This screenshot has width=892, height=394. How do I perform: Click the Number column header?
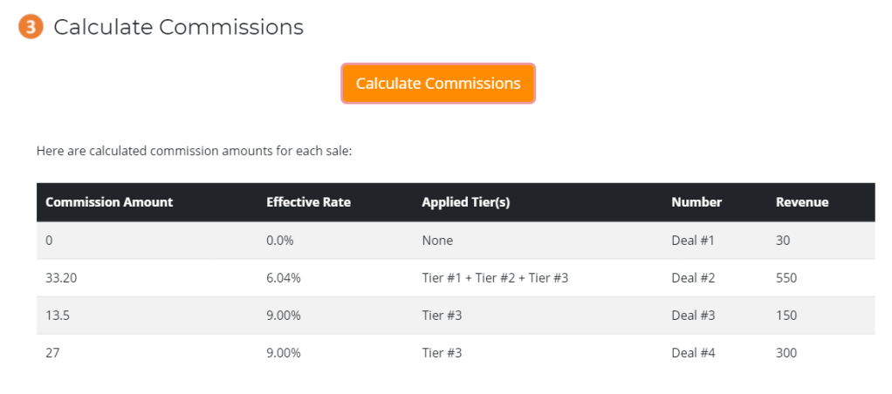pos(696,202)
